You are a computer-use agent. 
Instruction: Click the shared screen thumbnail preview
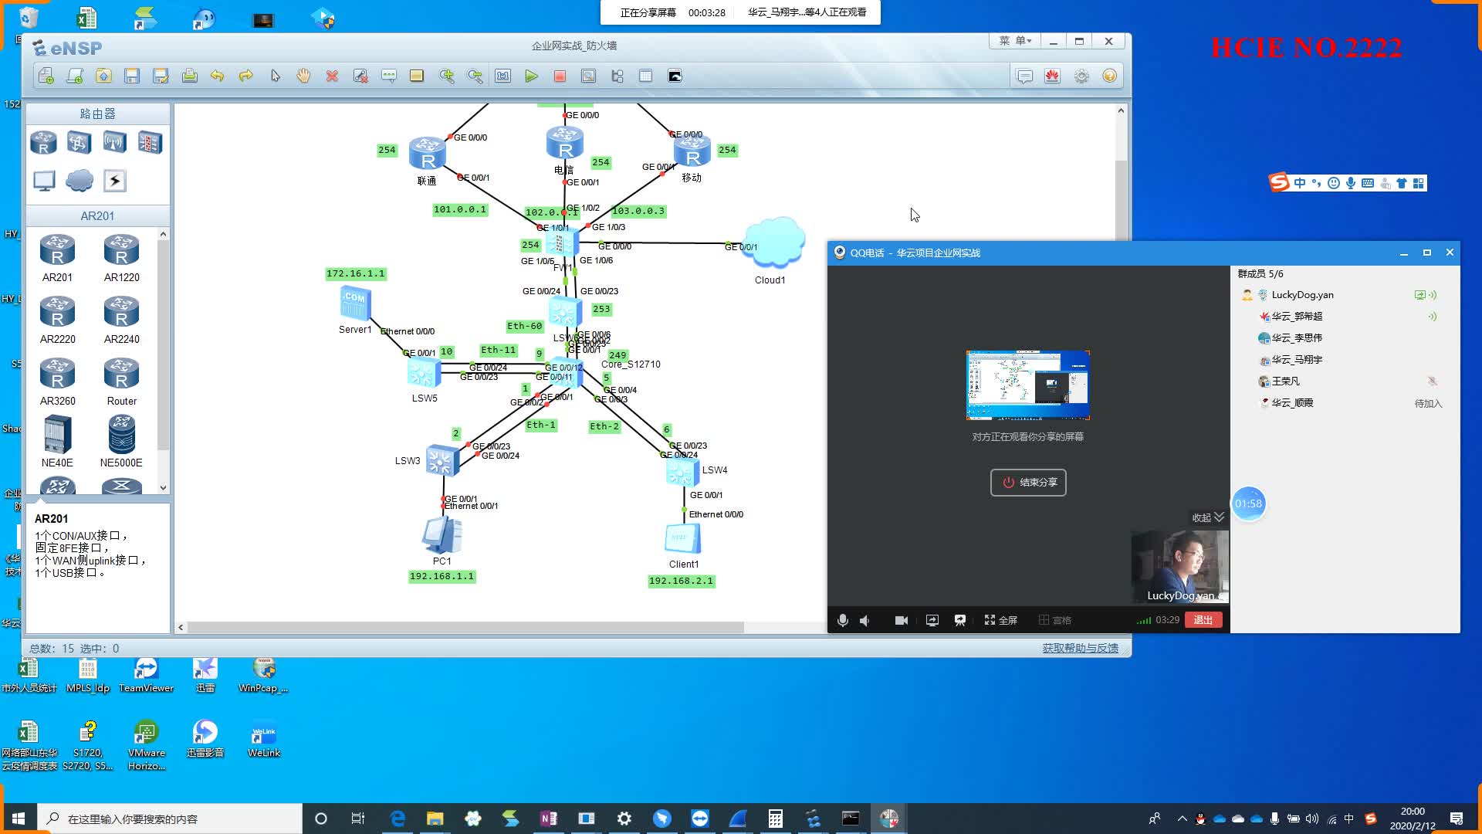pos(1028,385)
